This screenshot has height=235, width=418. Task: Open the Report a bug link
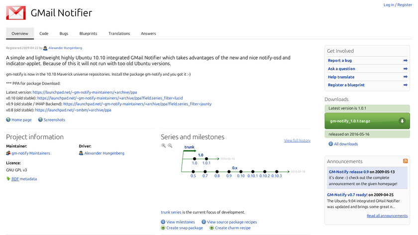pyautogui.click(x=339, y=61)
